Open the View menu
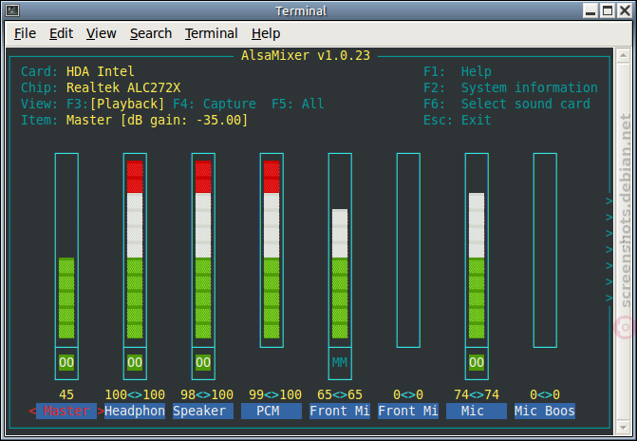Image resolution: width=637 pixels, height=441 pixels. click(102, 33)
